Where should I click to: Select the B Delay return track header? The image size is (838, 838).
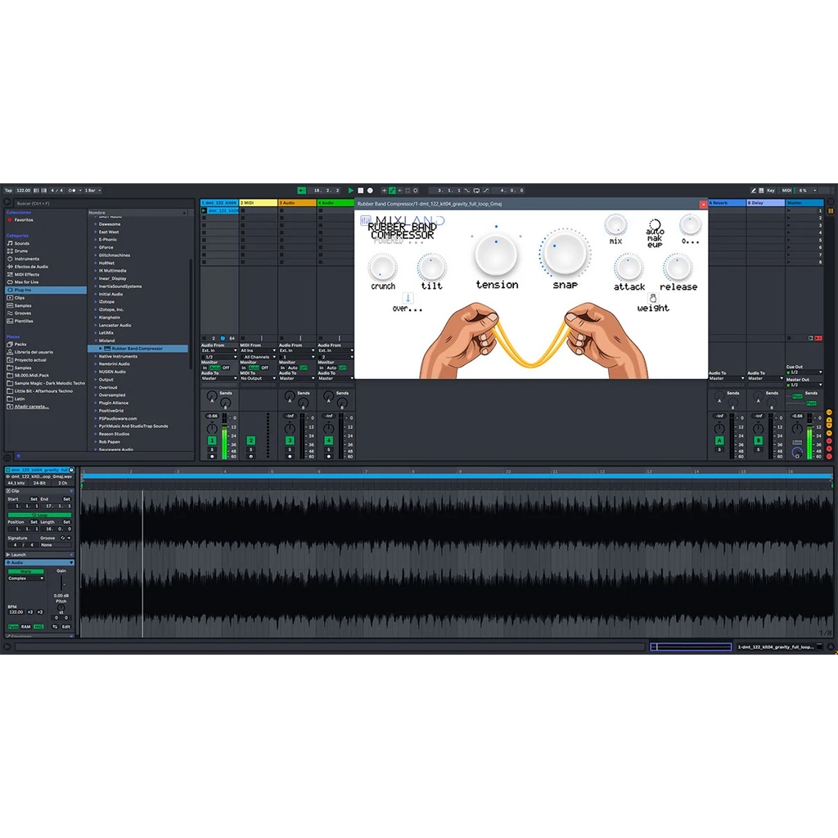[x=766, y=203]
